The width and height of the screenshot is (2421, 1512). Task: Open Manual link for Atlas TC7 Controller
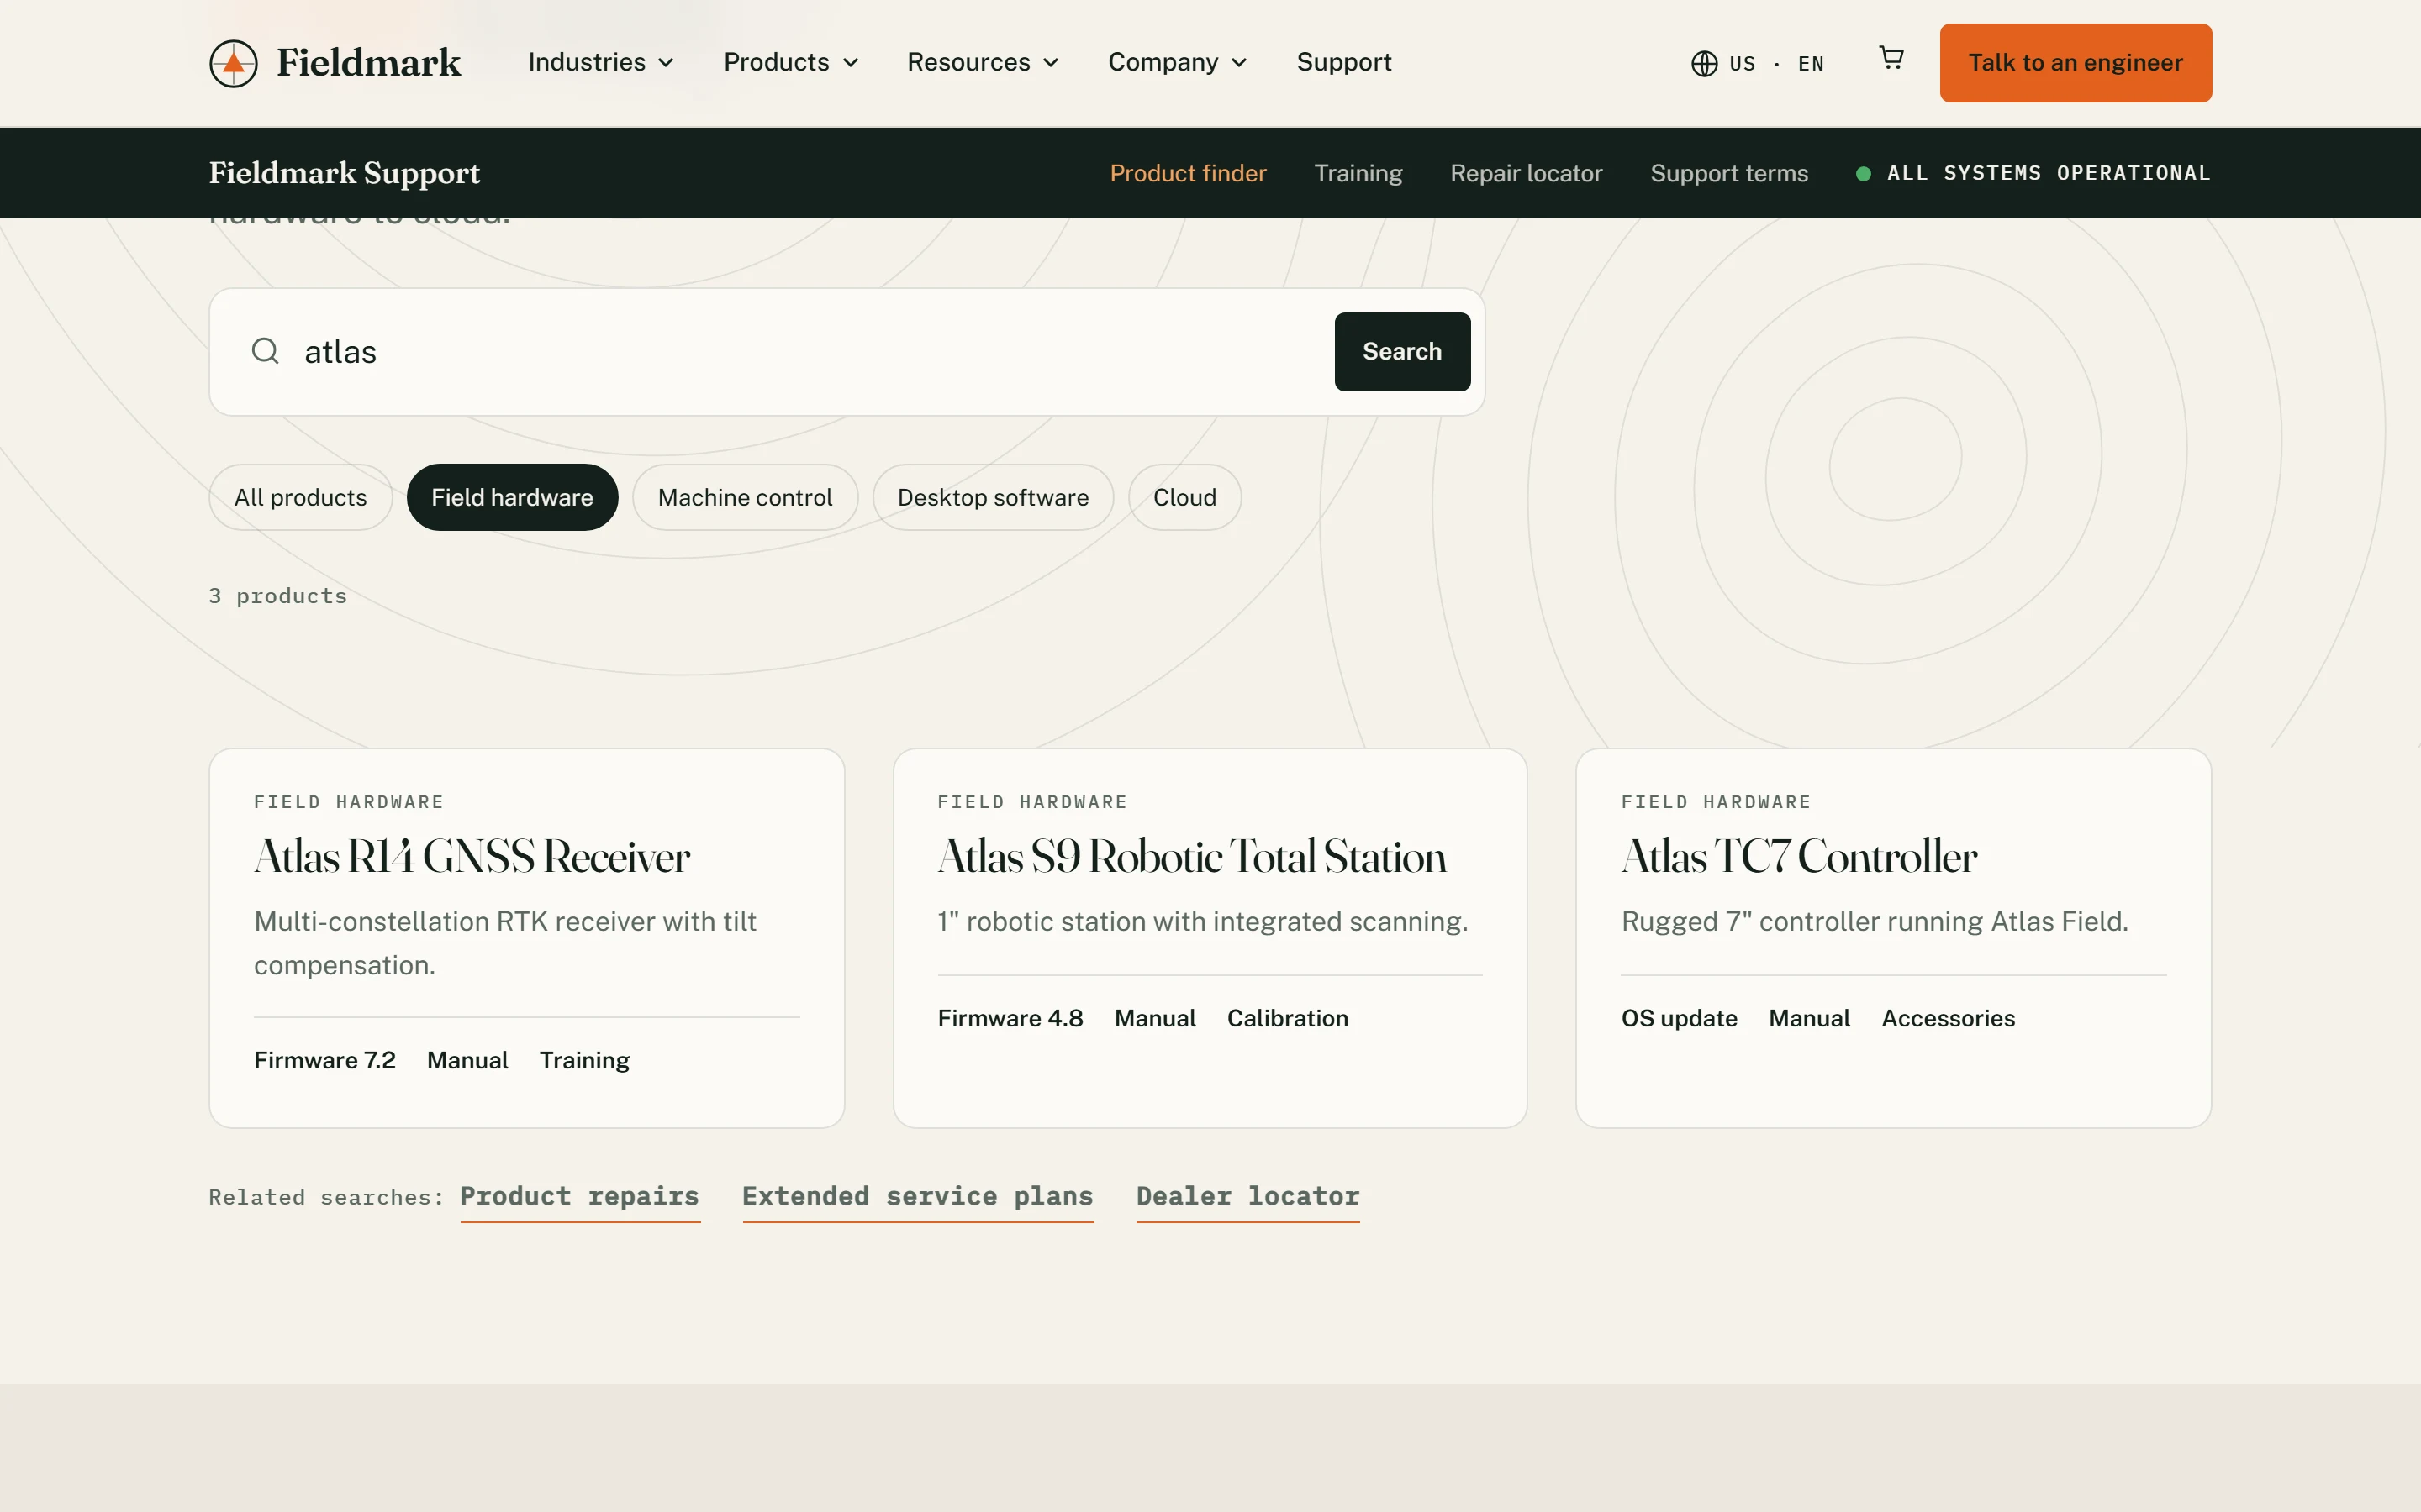(x=1809, y=1018)
